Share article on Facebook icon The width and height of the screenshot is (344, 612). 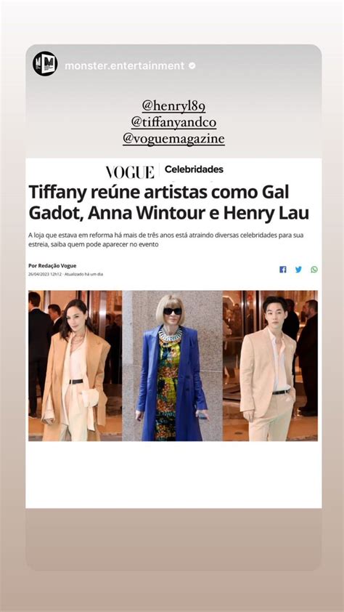pos(283,270)
